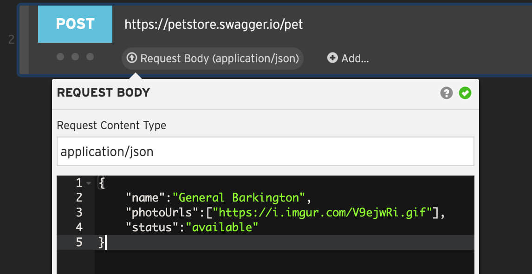Click the petstore.swagger.io URL field
532x274 pixels.
click(214, 24)
